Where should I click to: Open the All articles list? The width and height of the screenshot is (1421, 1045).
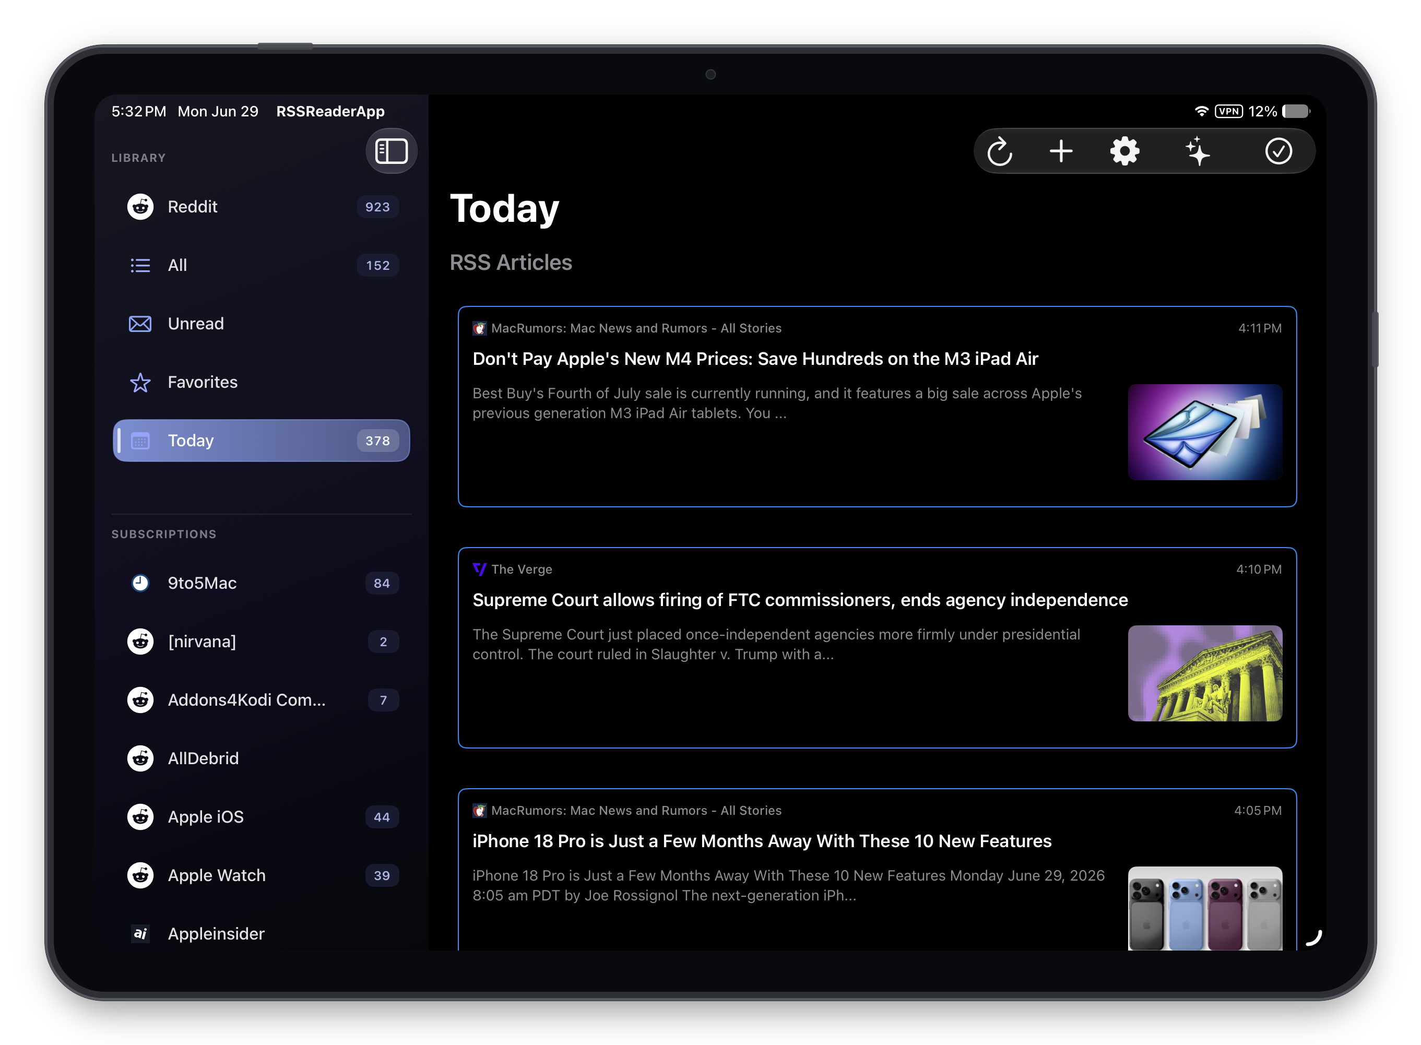point(262,265)
